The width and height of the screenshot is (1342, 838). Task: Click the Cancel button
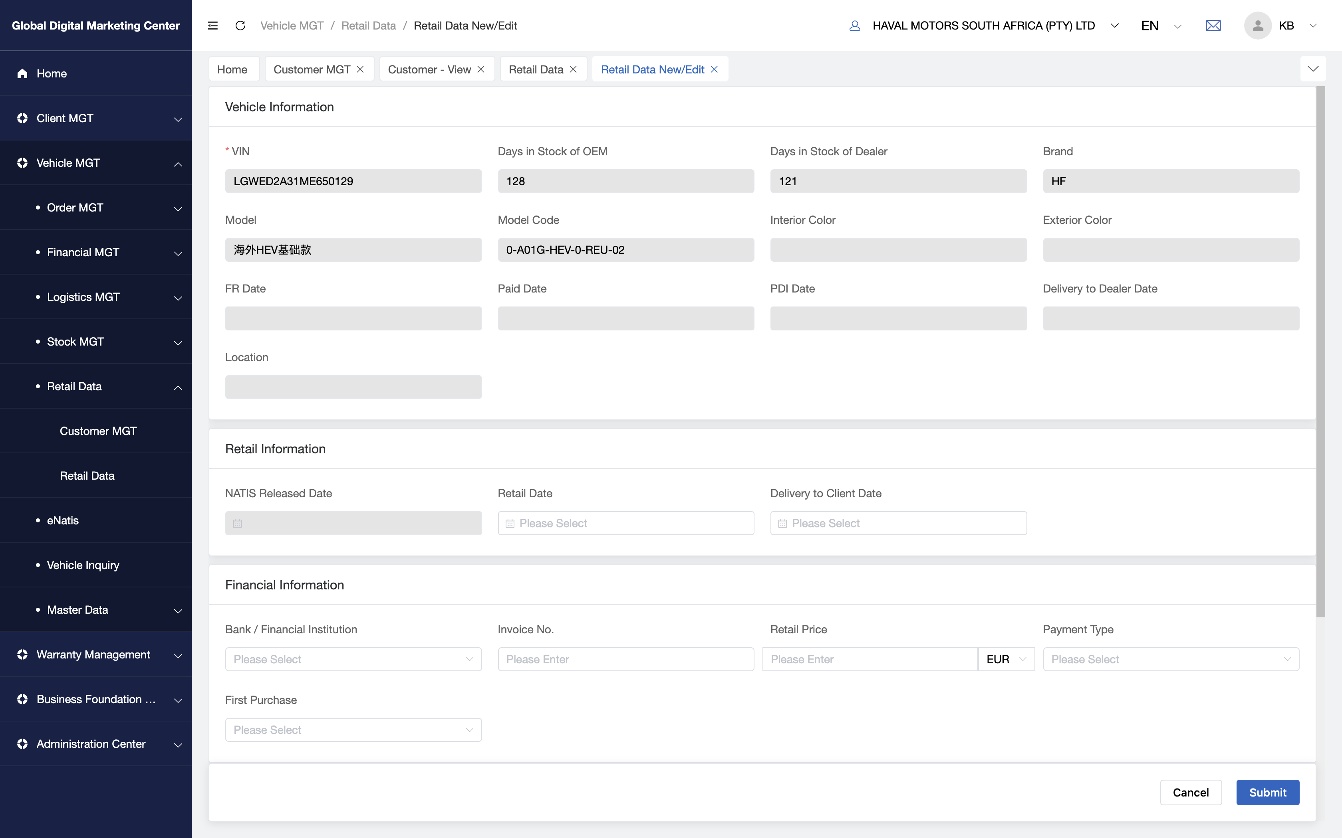1191,792
